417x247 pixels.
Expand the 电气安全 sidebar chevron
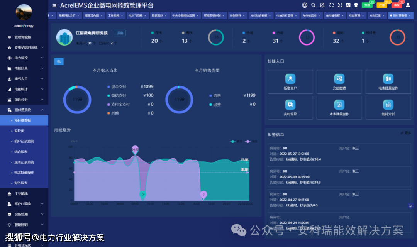pyautogui.click(x=42, y=79)
